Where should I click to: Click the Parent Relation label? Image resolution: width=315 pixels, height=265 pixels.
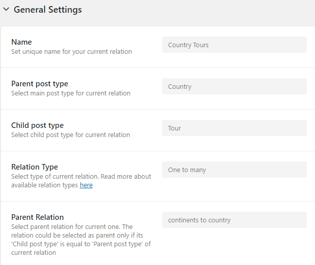click(38, 217)
